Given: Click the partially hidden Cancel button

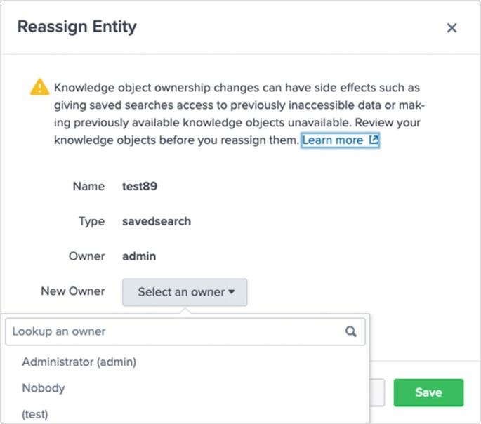Looking at the screenshot, I should 376,392.
